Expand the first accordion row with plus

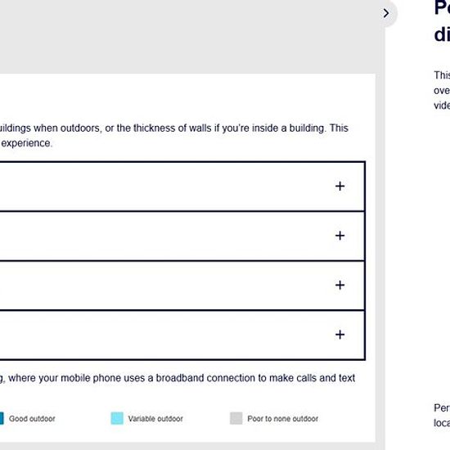point(340,187)
